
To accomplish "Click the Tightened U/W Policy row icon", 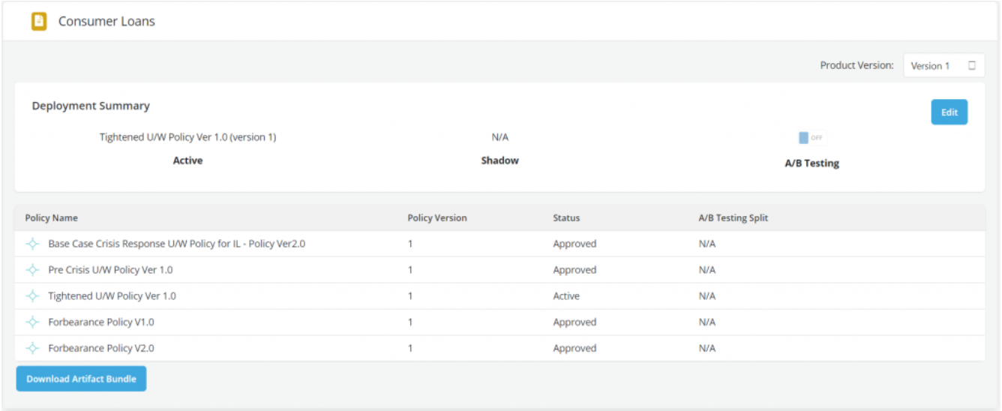I will pyautogui.click(x=32, y=296).
